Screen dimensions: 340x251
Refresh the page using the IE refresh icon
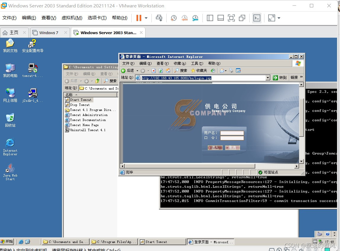[161, 71]
